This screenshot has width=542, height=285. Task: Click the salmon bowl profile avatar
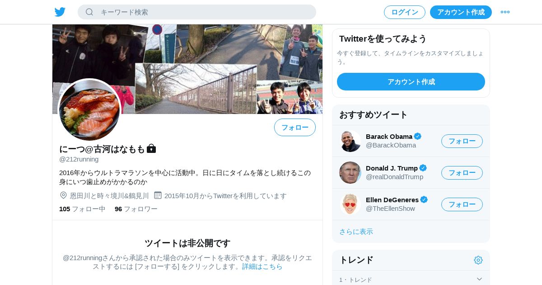[89, 110]
